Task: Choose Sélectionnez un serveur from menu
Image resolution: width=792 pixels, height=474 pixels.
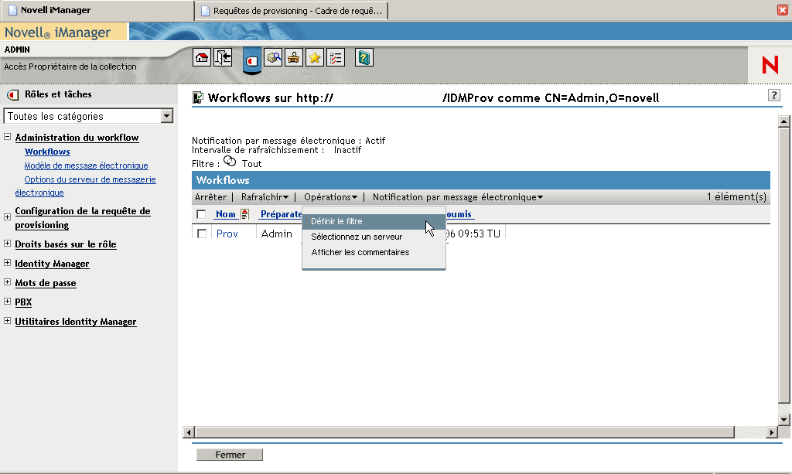Action: pos(374,237)
